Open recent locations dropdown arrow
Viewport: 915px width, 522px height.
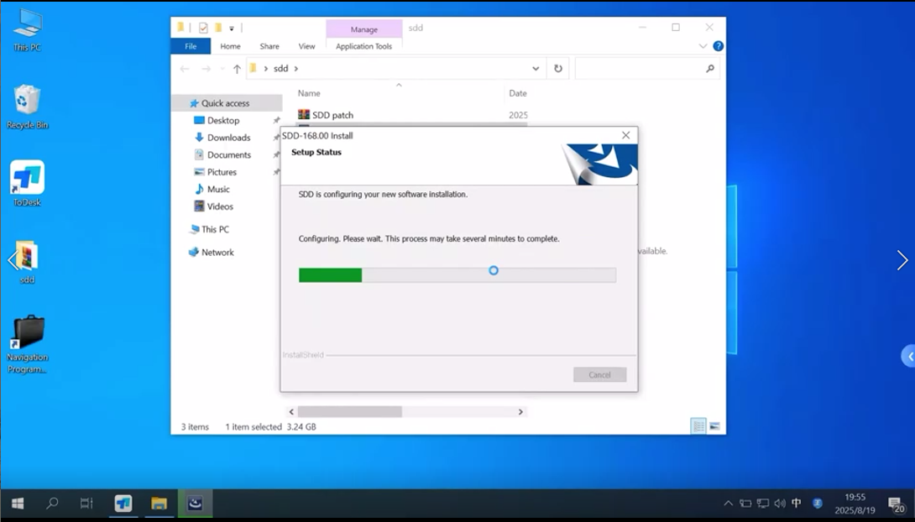(x=222, y=69)
